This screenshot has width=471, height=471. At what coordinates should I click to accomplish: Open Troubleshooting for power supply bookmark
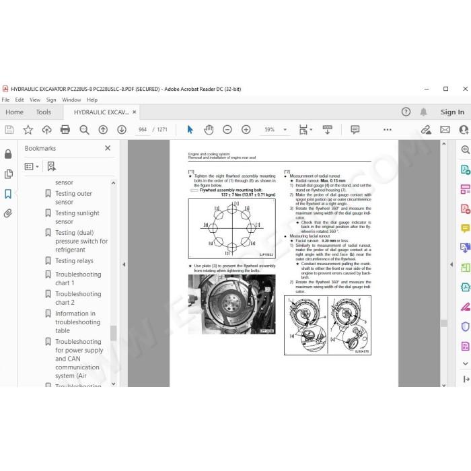[x=79, y=359]
